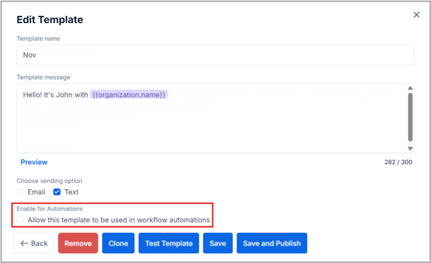Viewport: 431px width, 263px height.
Task: Allow this template in workflow automations
Action: 21,220
